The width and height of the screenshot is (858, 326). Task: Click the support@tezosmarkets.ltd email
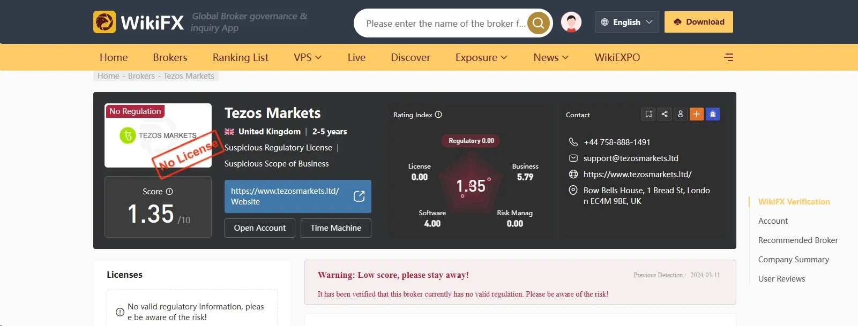(x=631, y=158)
